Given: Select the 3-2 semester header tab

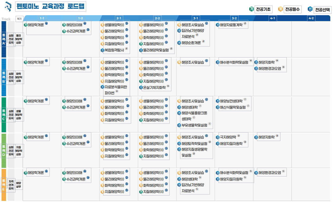Looking at the screenshot, I should [234, 18].
